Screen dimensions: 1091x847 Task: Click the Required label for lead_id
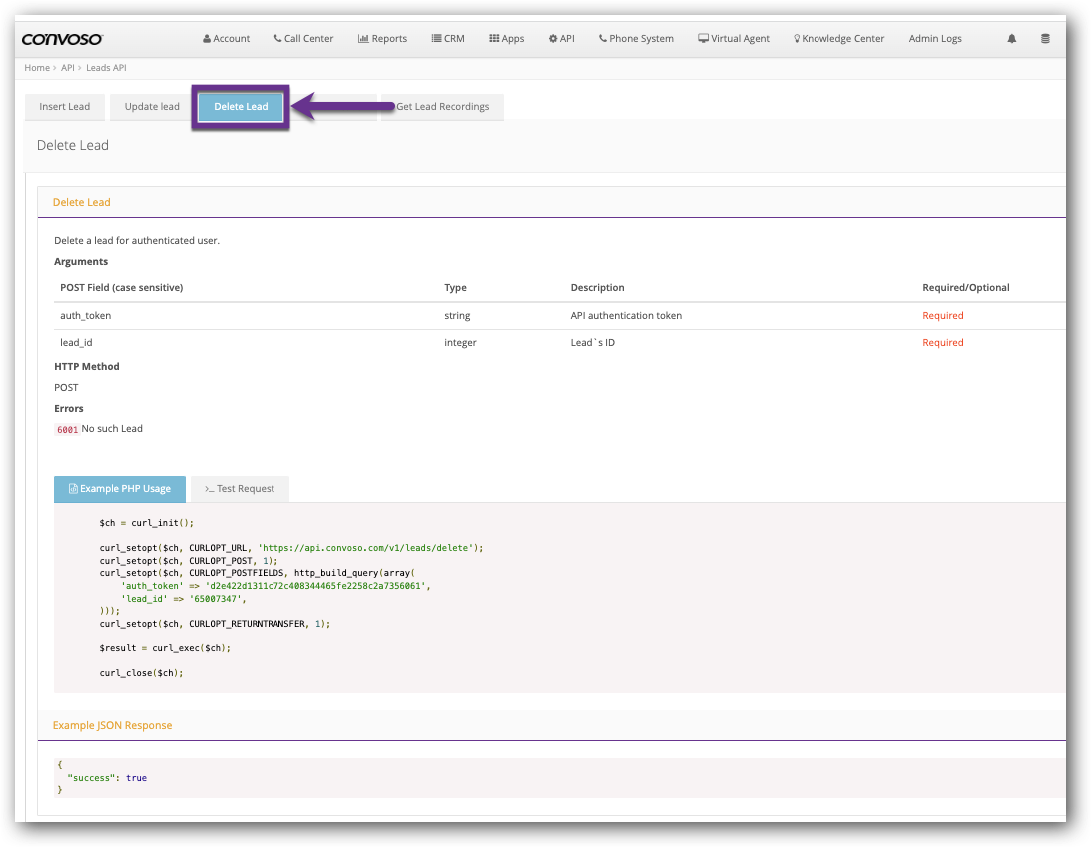[x=943, y=343]
